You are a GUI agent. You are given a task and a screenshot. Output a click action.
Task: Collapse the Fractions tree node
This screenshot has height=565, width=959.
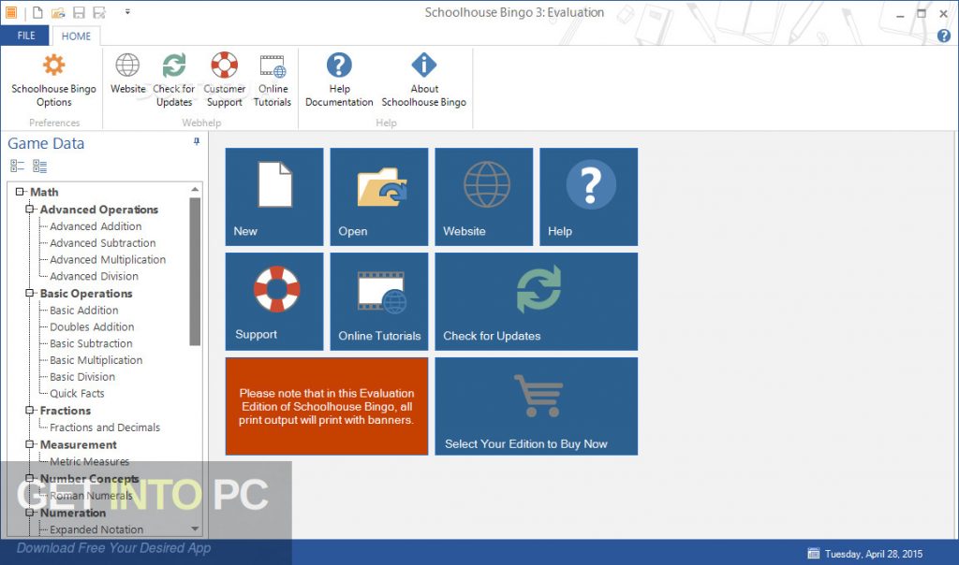pos(29,410)
